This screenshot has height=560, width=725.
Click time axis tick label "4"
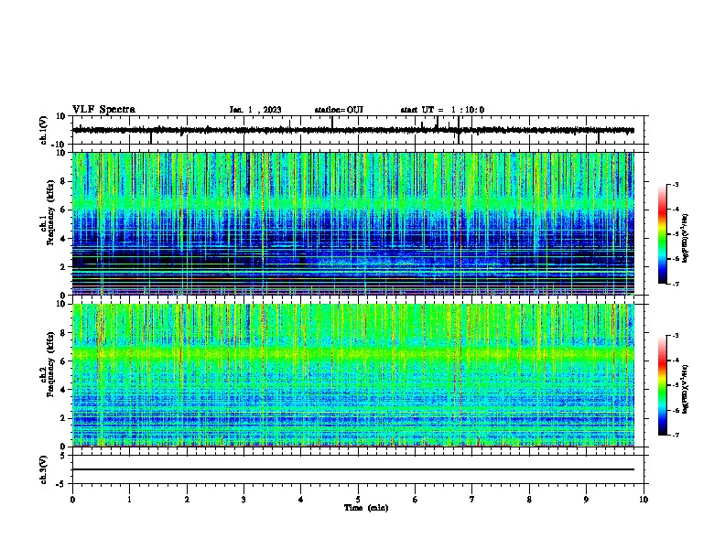click(x=301, y=500)
